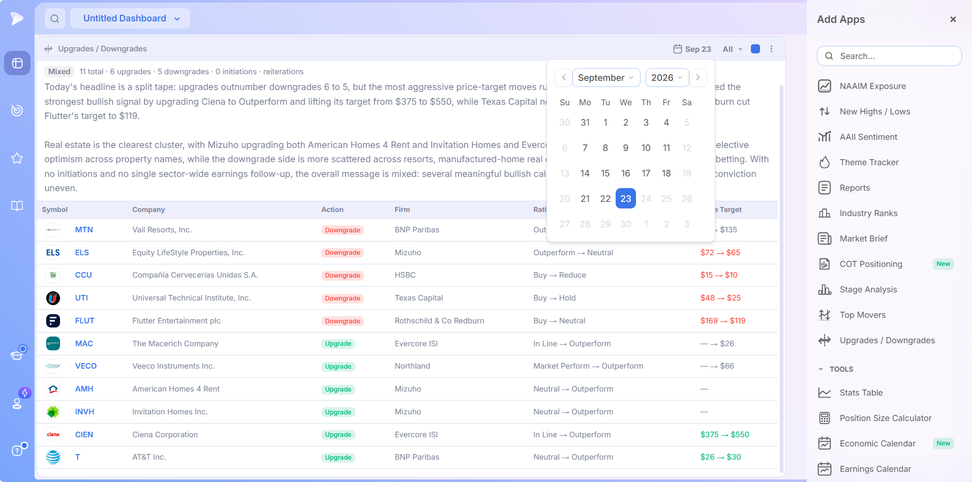Open the 2026 year dropdown

click(x=667, y=78)
